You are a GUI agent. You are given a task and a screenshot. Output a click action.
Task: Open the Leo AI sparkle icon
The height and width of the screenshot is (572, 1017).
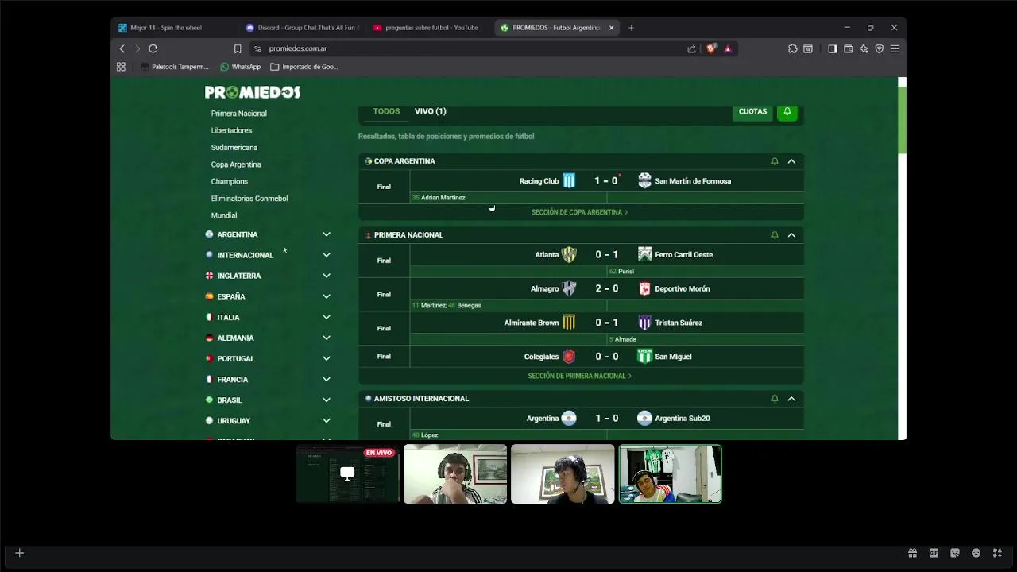[x=864, y=48]
